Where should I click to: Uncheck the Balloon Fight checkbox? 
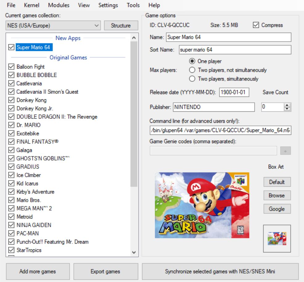point(11,67)
